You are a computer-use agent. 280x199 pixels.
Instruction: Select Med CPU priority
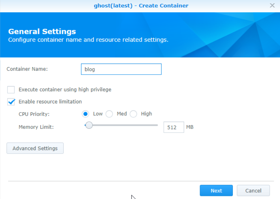[x=109, y=114]
